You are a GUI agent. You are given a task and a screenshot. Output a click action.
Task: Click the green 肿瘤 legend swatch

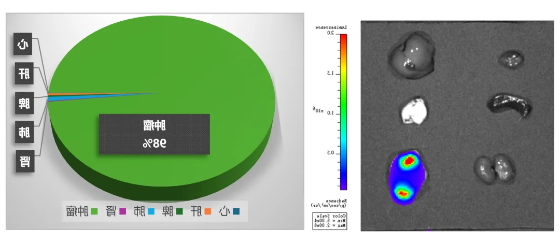pyautogui.click(x=94, y=211)
